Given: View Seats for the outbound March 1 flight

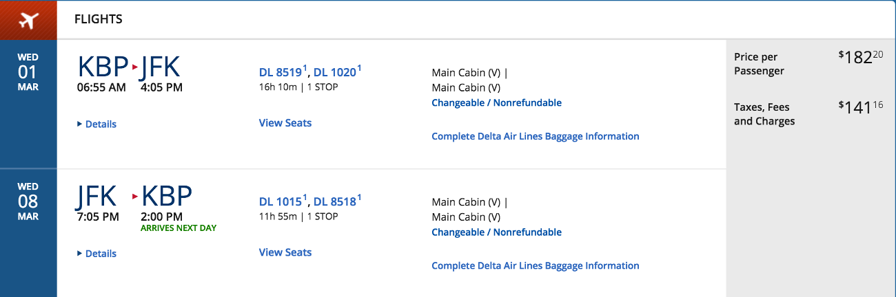Looking at the screenshot, I should [x=285, y=123].
